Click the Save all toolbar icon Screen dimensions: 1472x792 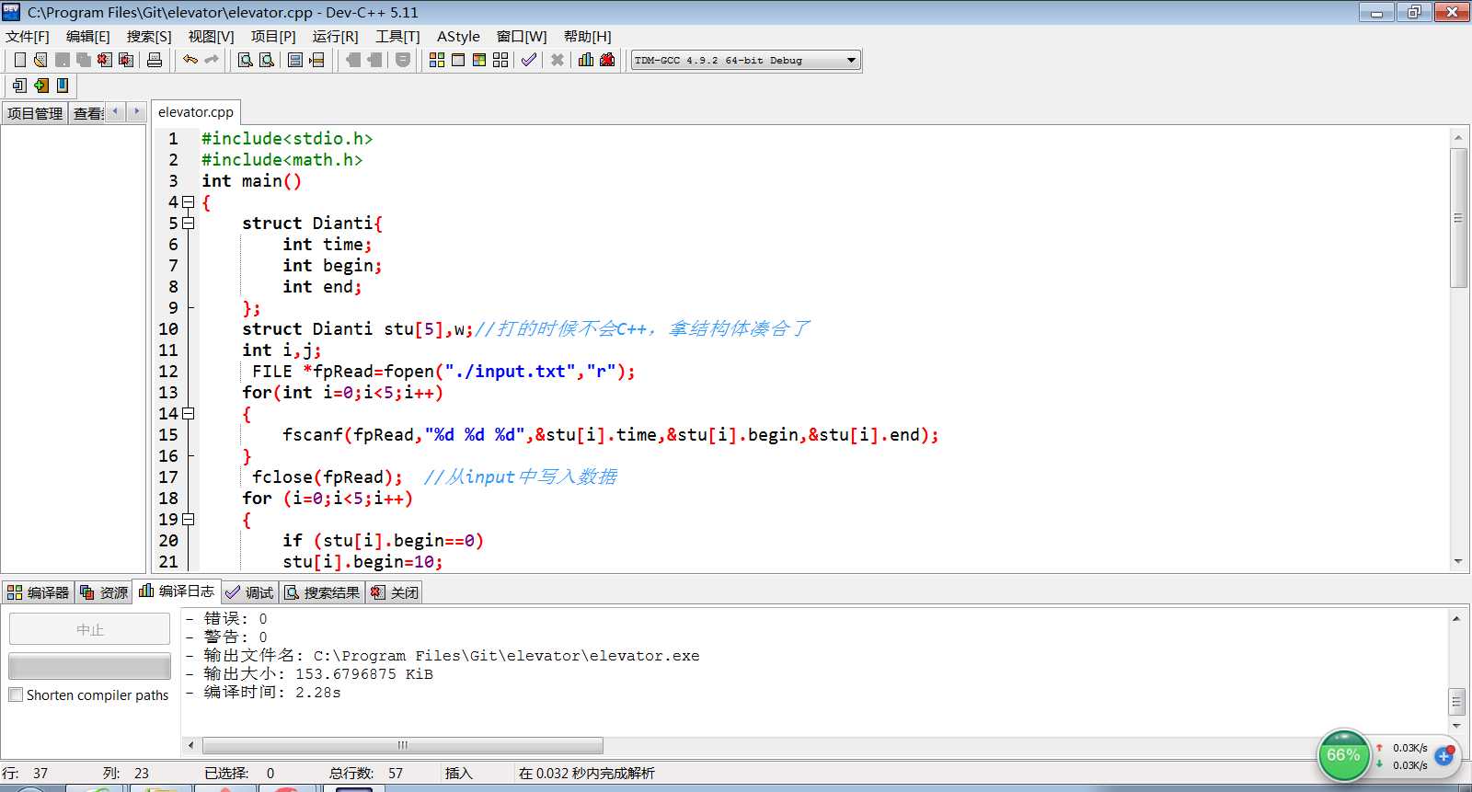click(83, 60)
